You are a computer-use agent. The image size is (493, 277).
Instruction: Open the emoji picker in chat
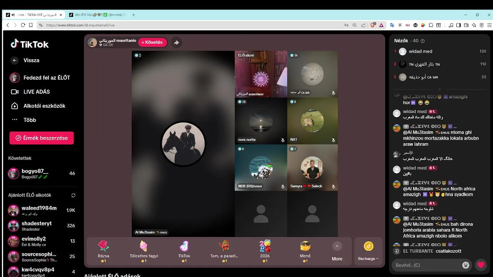point(466,265)
